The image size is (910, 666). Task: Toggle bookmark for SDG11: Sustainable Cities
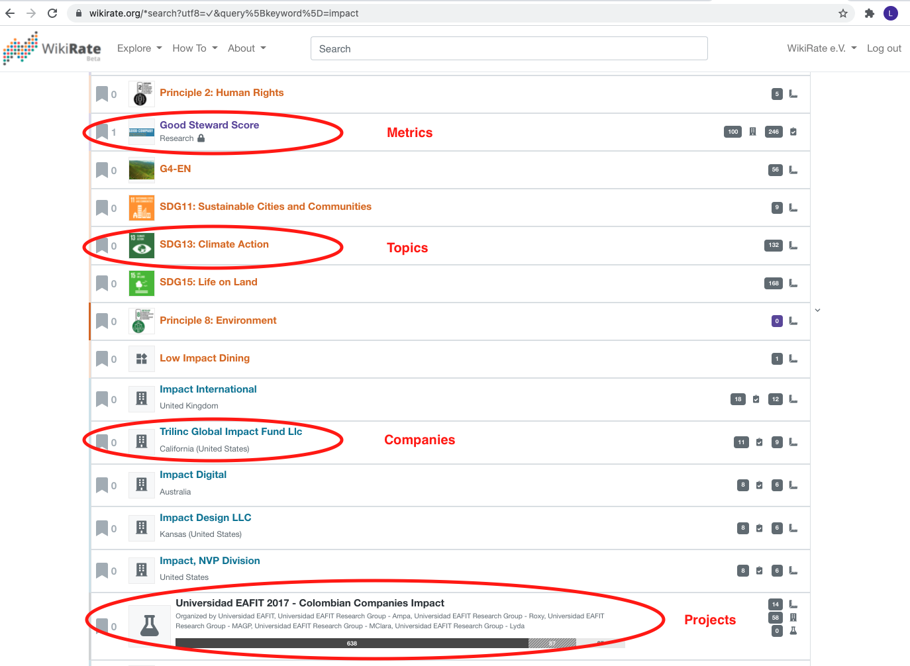pos(102,208)
